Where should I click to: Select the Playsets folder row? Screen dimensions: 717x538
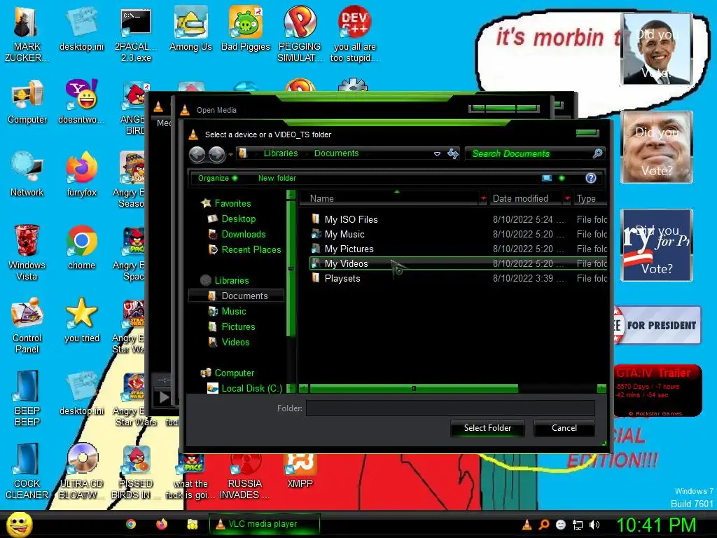point(458,279)
